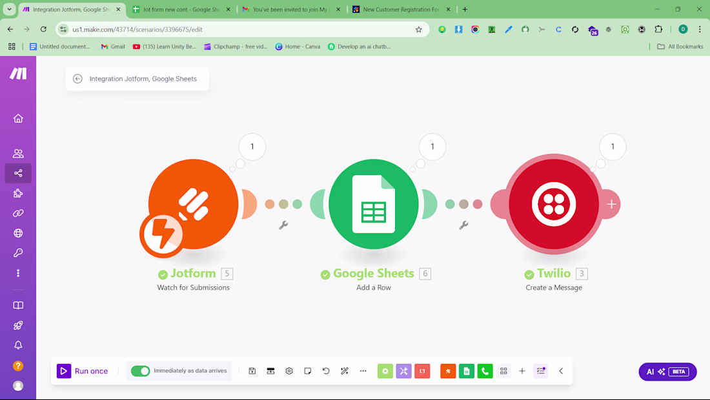710x400 pixels.
Task: Open the AI BETA assistant button
Action: tap(667, 372)
